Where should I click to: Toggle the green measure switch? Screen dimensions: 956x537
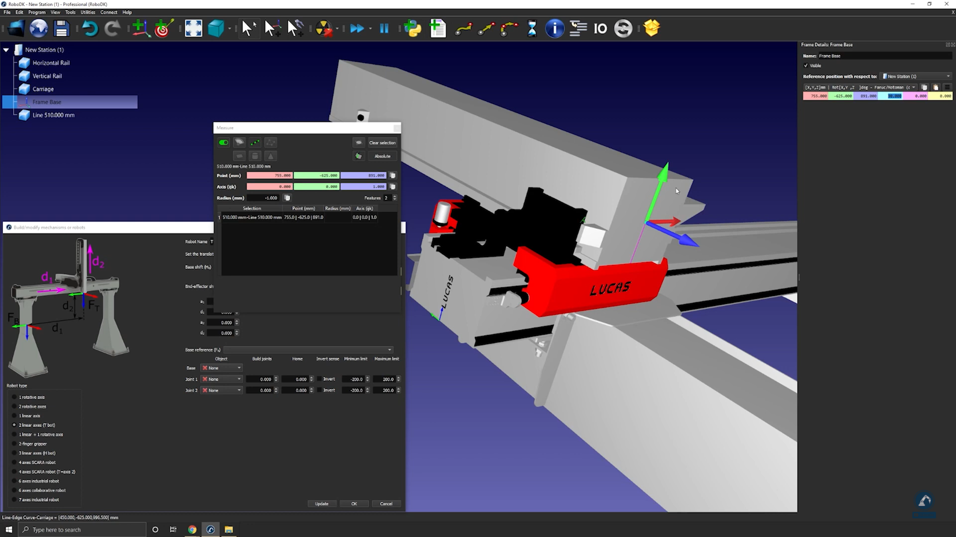[x=224, y=143]
